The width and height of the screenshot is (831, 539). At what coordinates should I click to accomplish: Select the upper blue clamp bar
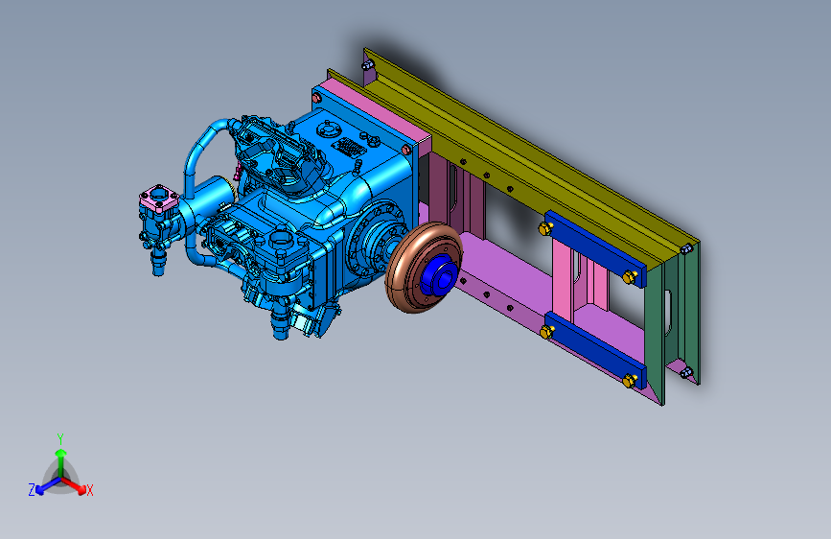(x=595, y=247)
